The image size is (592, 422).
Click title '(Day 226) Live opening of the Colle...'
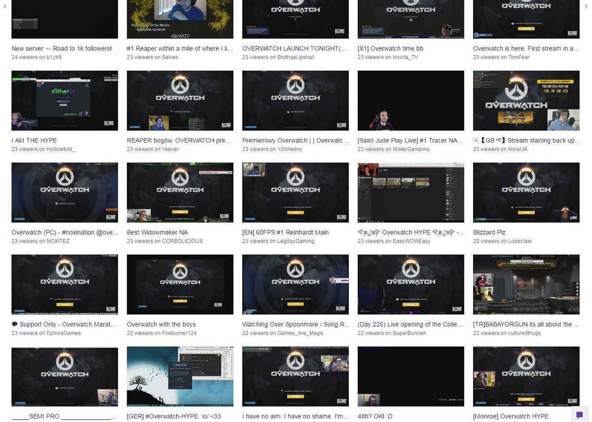click(411, 325)
